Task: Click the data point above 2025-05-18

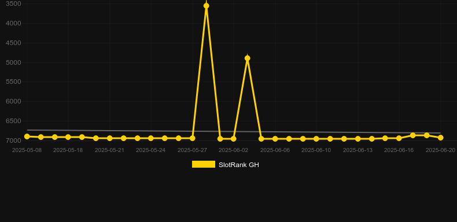Action: 68,137
